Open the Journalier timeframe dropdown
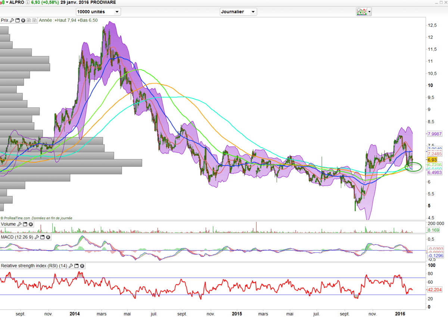 (238, 12)
